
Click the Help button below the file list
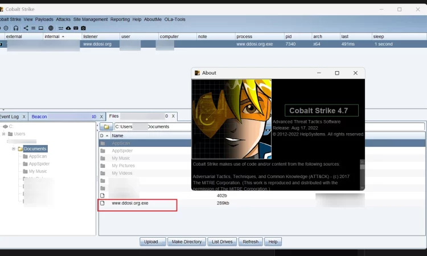click(x=273, y=242)
